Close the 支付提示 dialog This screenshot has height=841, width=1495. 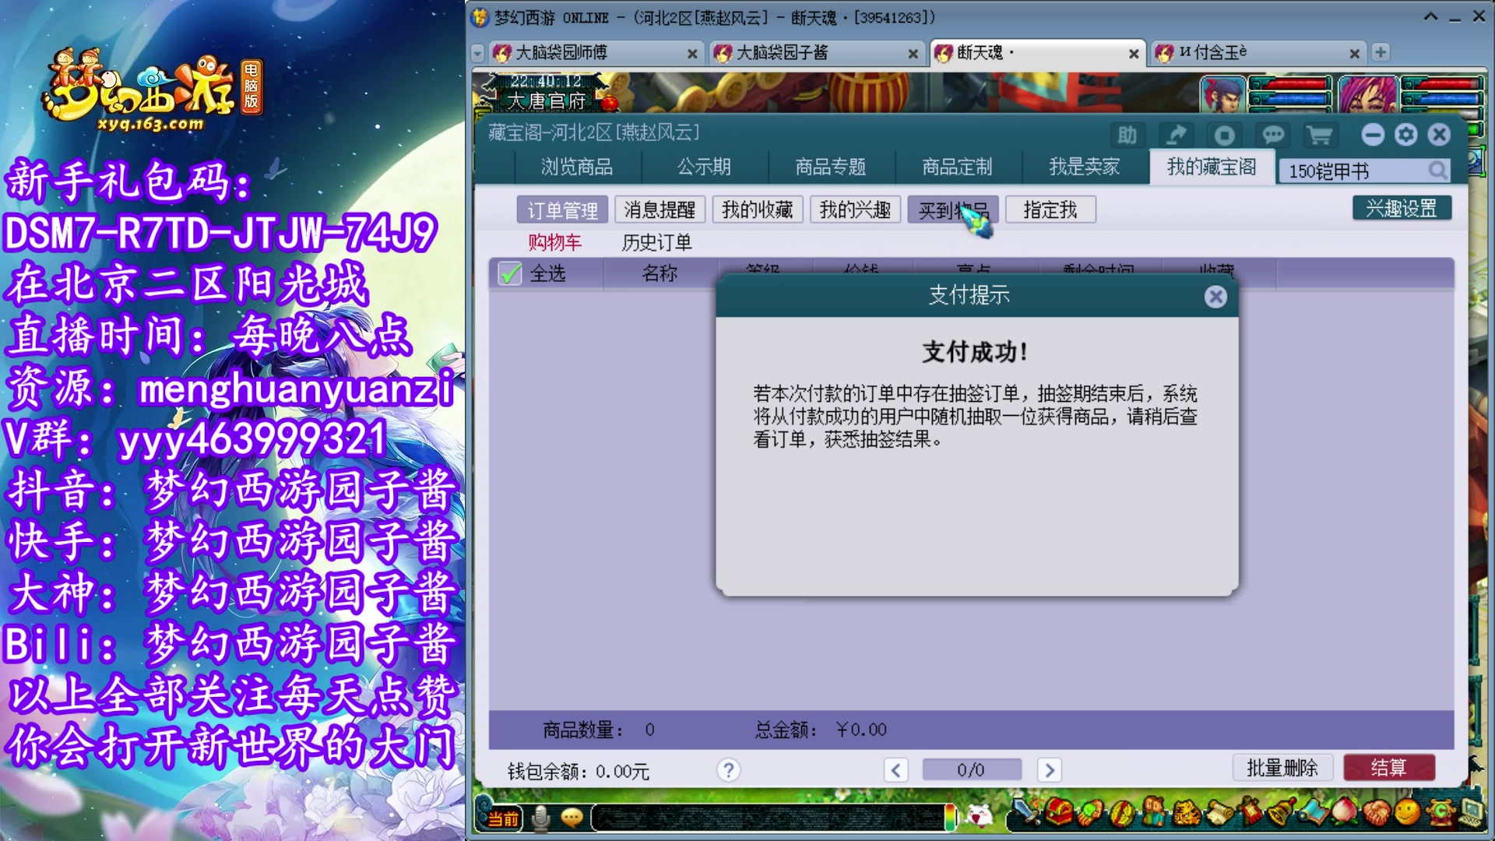[x=1215, y=297]
